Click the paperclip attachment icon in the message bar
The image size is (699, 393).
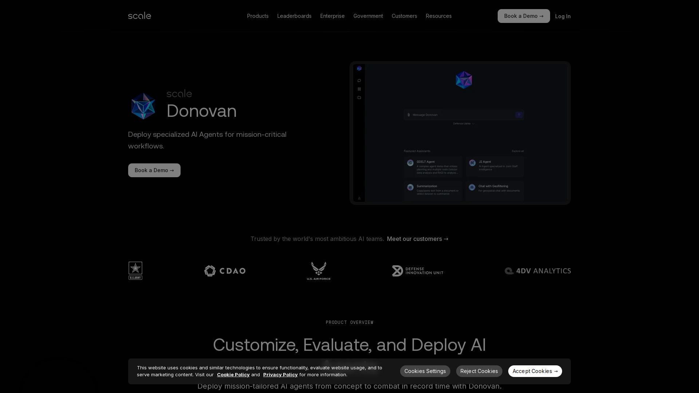coord(408,115)
